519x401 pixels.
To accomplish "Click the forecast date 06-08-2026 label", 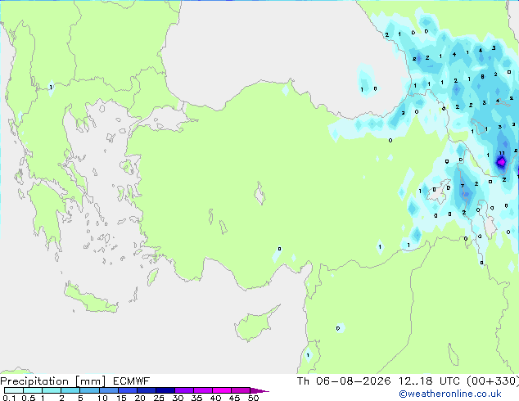I will (354, 381).
